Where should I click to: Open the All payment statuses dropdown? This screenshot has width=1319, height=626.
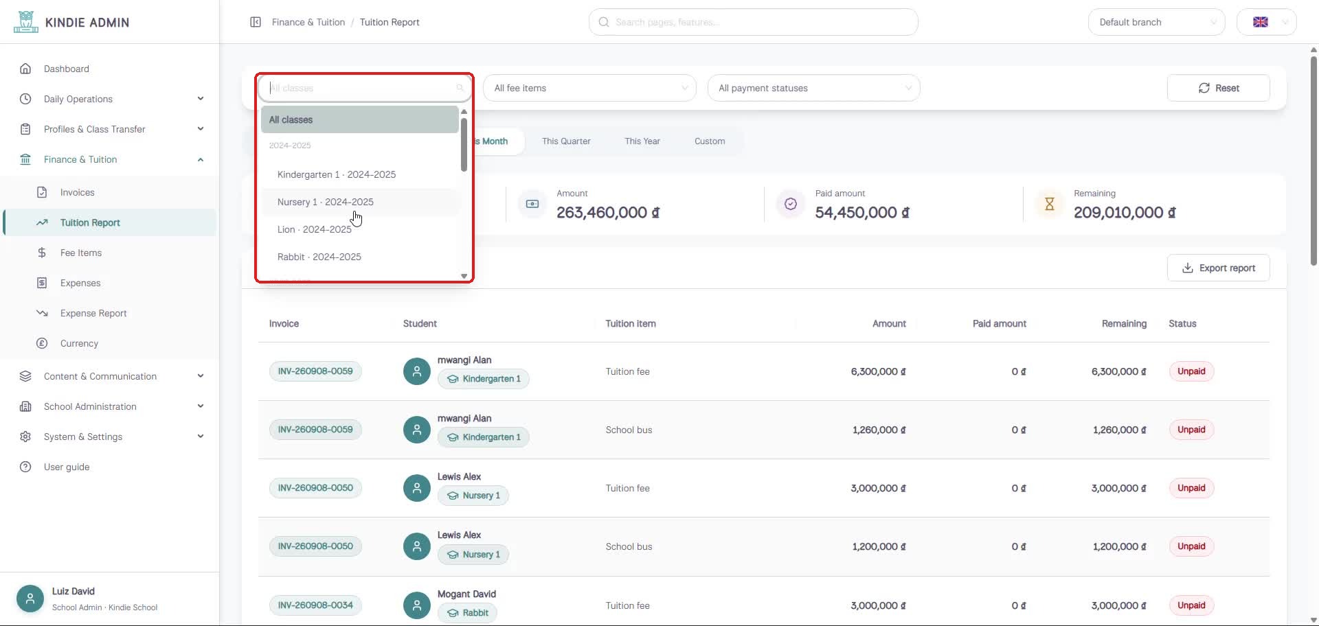813,88
